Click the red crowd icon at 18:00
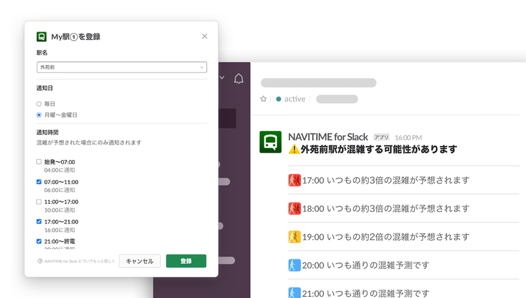 (x=294, y=209)
